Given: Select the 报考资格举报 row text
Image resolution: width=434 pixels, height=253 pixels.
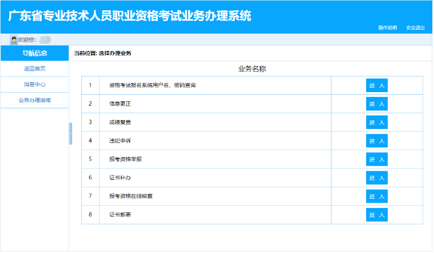Looking at the screenshot, I should coord(126,159).
